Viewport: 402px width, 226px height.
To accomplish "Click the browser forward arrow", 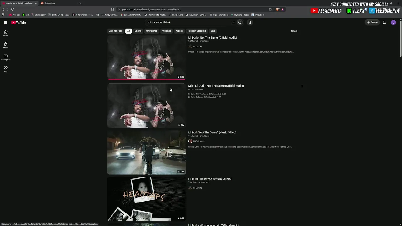I will pos(8,9).
